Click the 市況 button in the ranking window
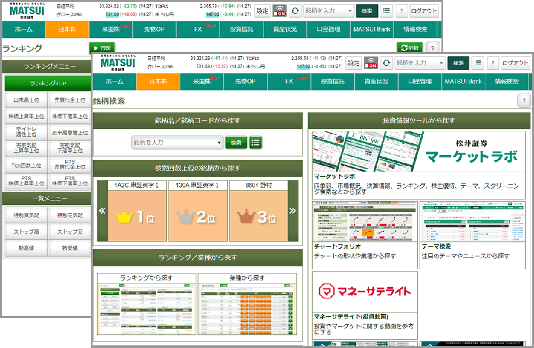The image size is (534, 348). (x=102, y=48)
